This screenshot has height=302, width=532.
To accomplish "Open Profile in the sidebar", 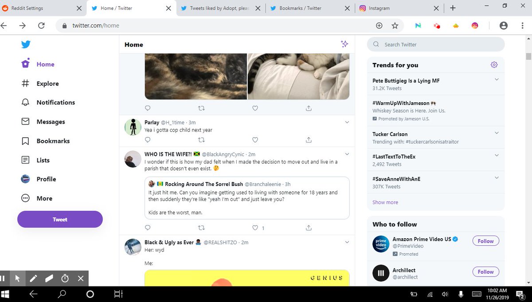I will point(39,179).
